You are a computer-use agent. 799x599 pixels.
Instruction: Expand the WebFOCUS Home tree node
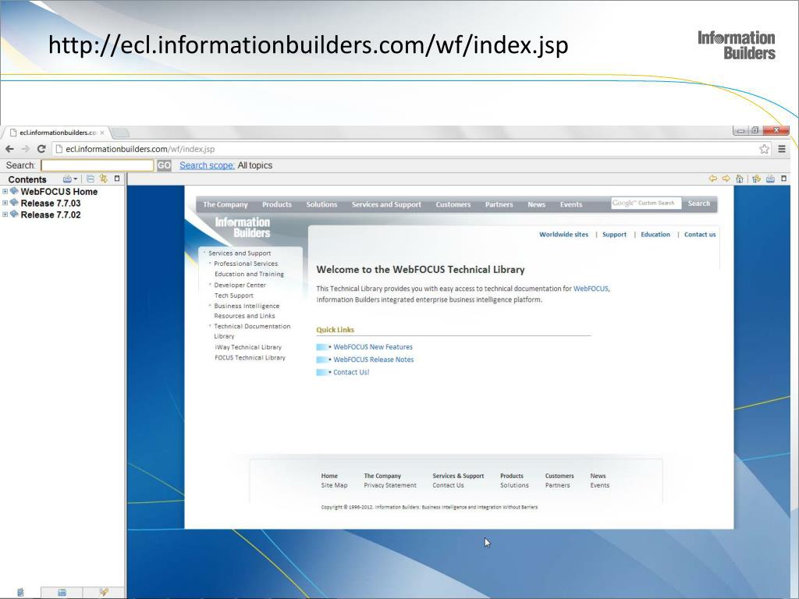[x=5, y=192]
